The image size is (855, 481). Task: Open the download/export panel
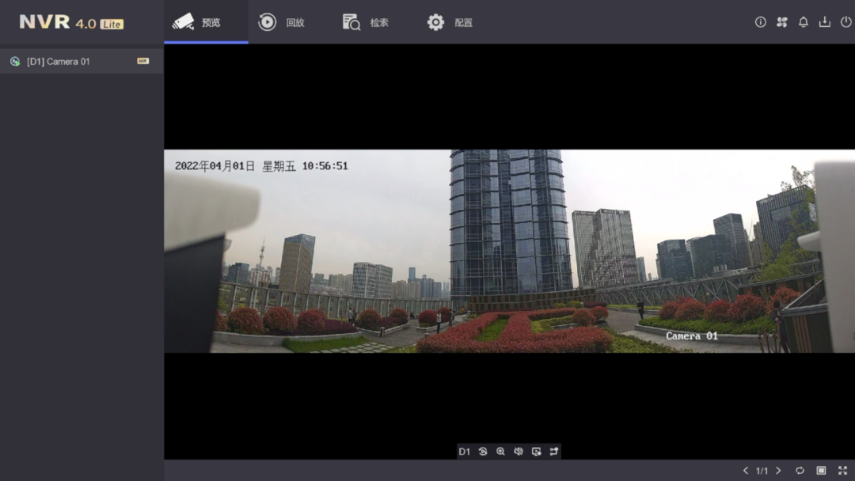pyautogui.click(x=823, y=22)
